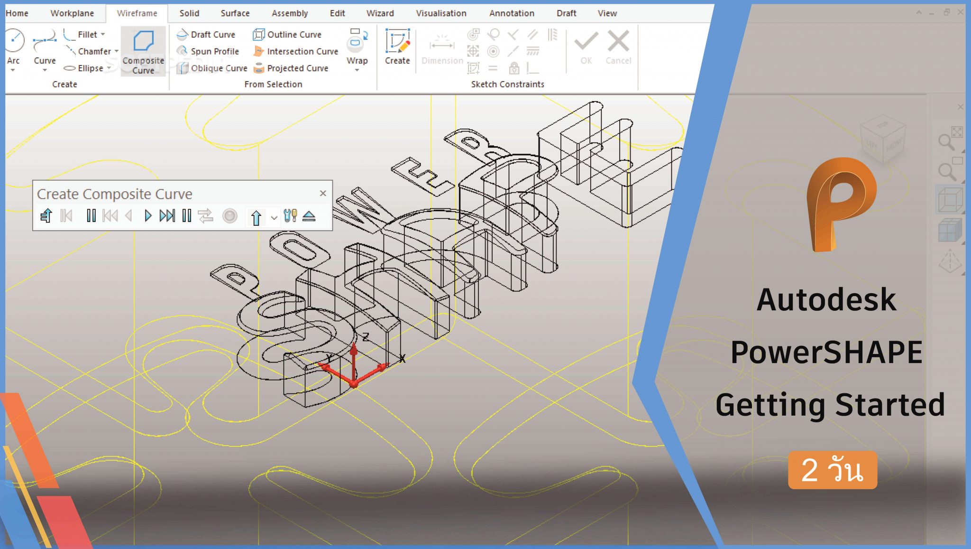Select the Outline Curve tool
The image size is (971, 549).
[287, 35]
